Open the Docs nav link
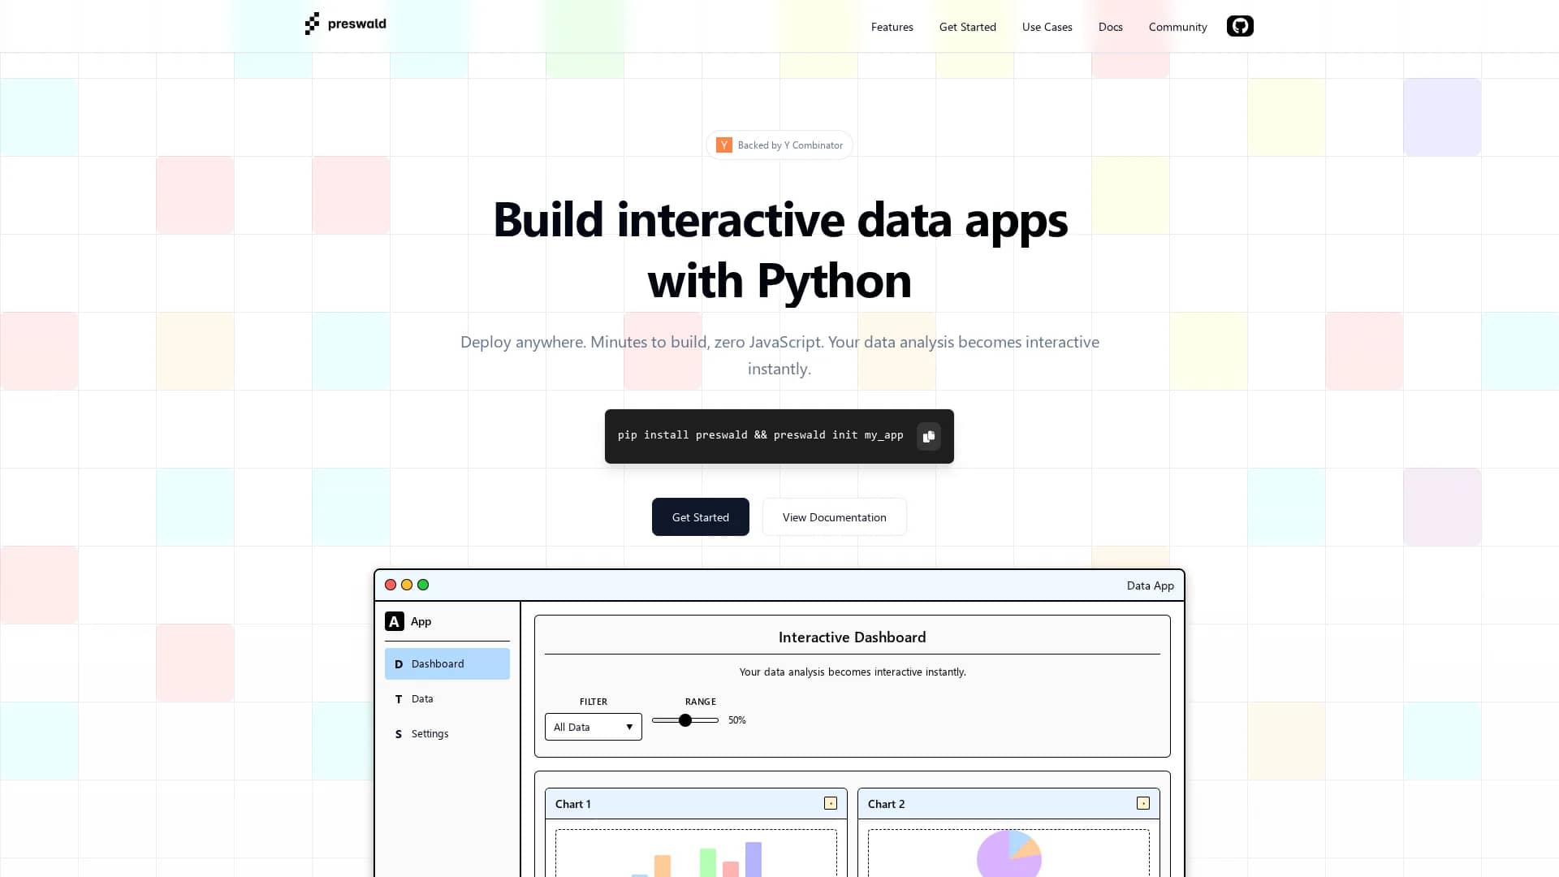Viewport: 1559px width, 877px height. tap(1110, 27)
